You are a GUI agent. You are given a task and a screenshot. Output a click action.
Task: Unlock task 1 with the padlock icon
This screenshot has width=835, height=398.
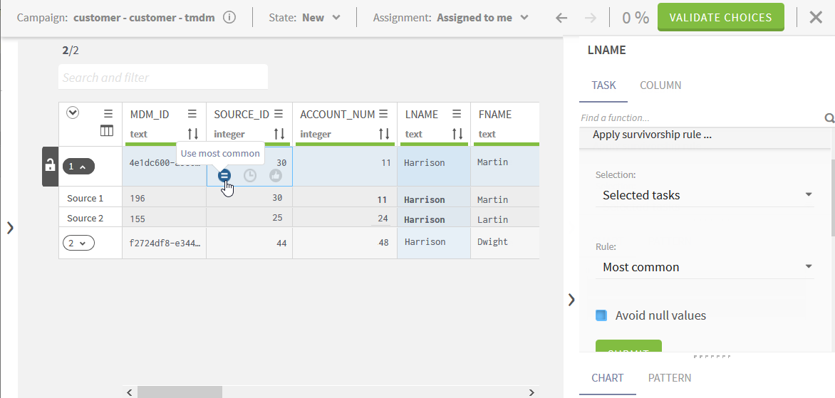pyautogui.click(x=50, y=165)
